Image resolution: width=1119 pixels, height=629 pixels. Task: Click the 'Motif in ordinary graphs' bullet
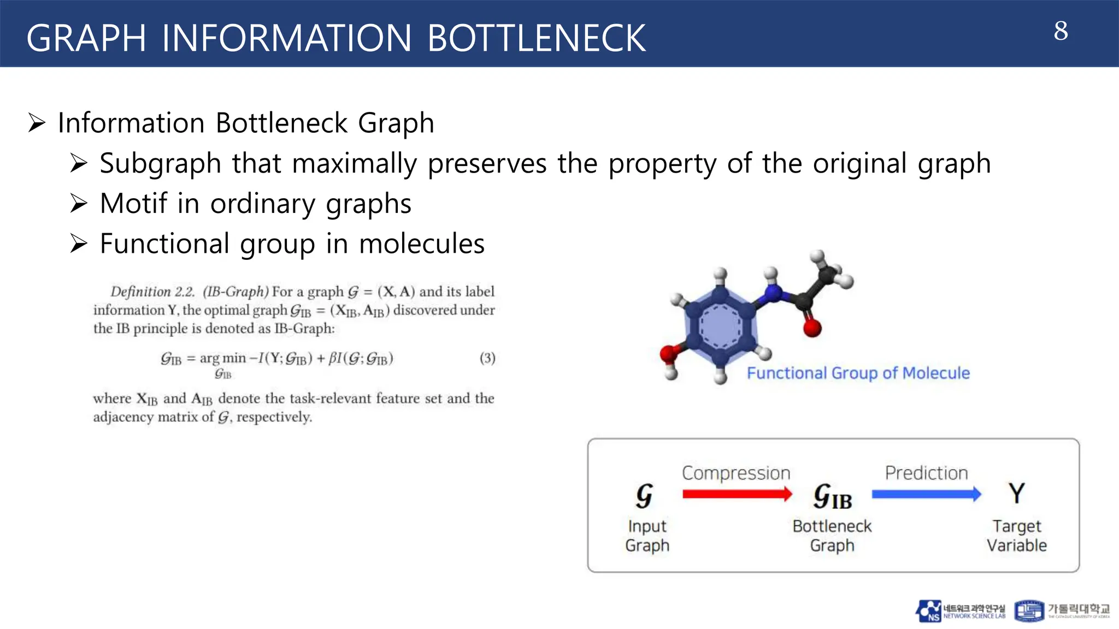255,204
